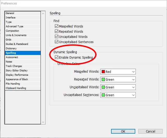Viewport: 167px width, 138px height.
Task: Switch to Advanced Type preferences
Action: click(x=15, y=26)
